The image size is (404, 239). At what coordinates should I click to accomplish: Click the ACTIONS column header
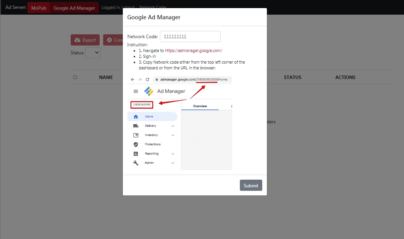click(x=345, y=77)
